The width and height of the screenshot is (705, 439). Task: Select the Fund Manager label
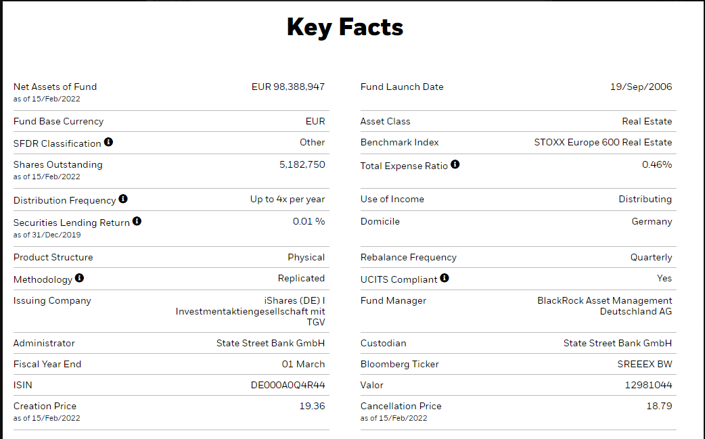(x=393, y=300)
